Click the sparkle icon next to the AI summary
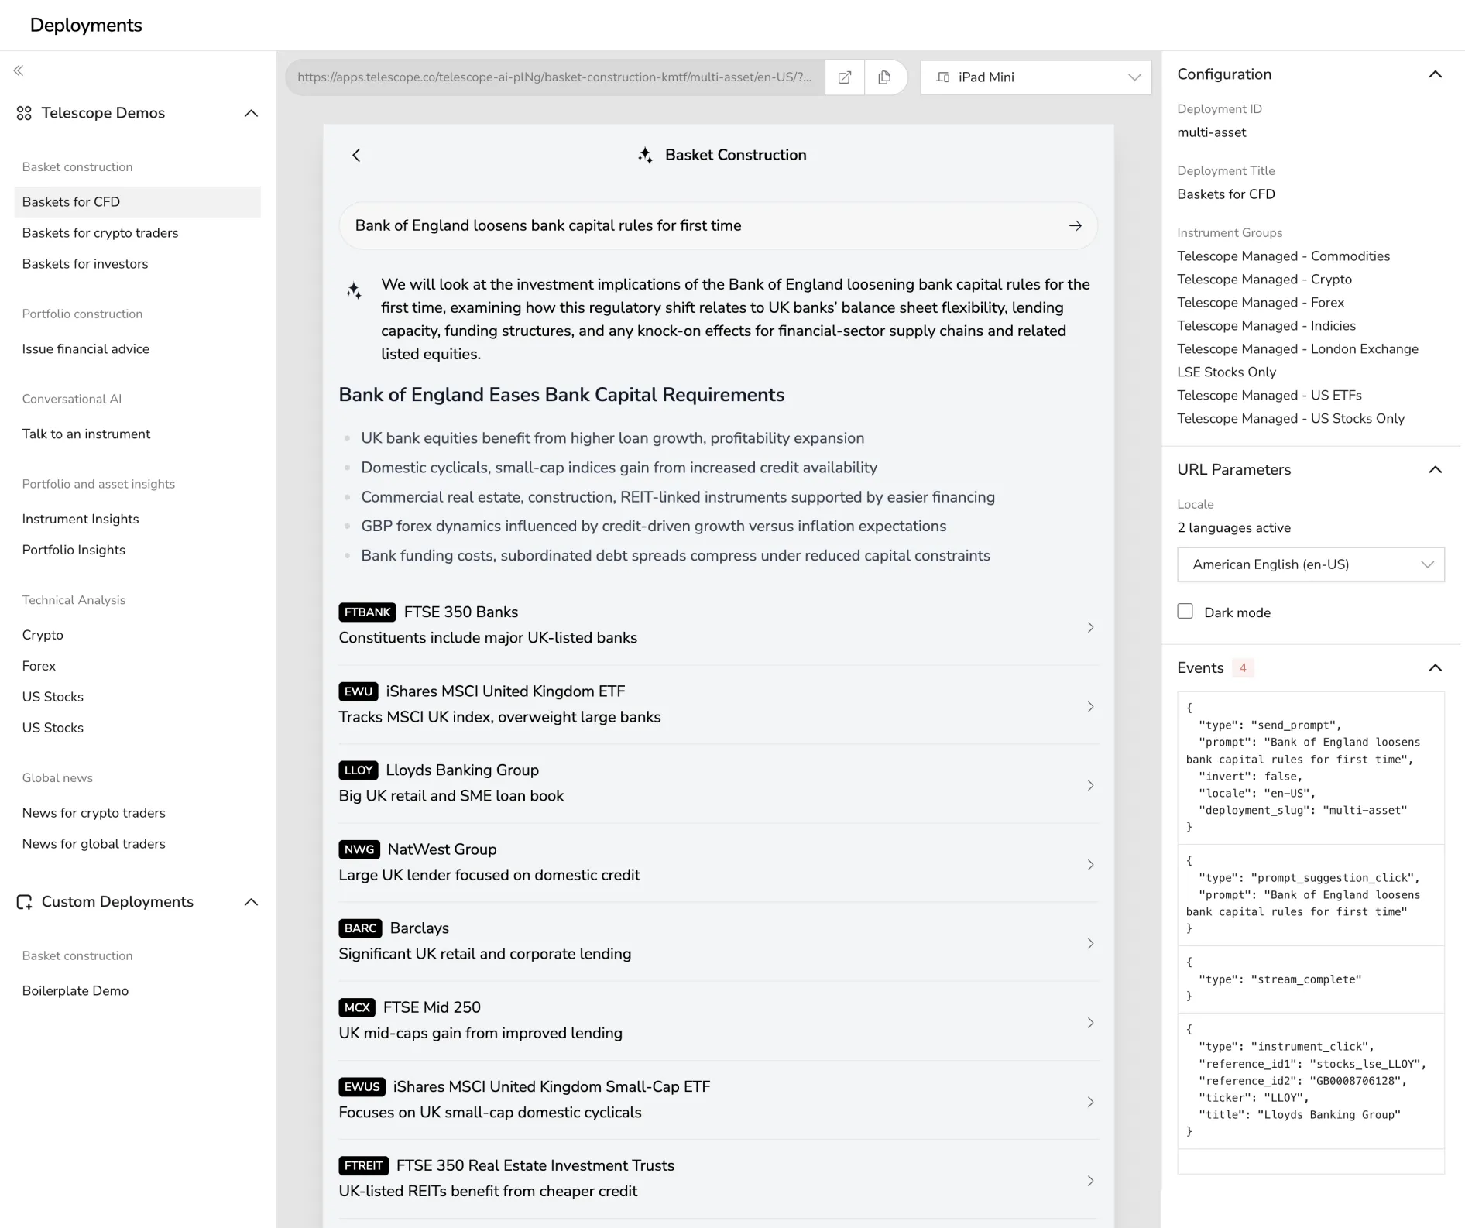The image size is (1465, 1228). tap(355, 290)
